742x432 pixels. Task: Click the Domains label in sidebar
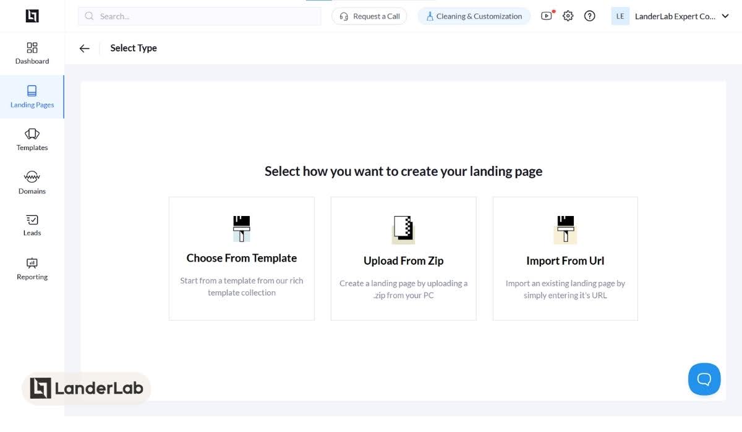[32, 191]
